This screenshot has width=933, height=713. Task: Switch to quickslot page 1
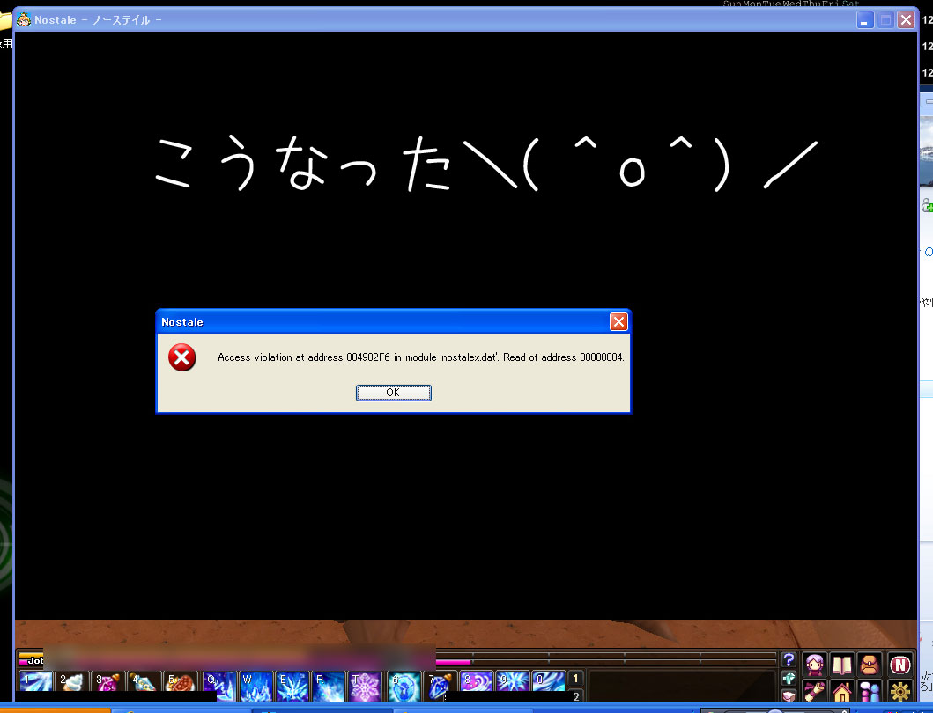[x=575, y=679]
